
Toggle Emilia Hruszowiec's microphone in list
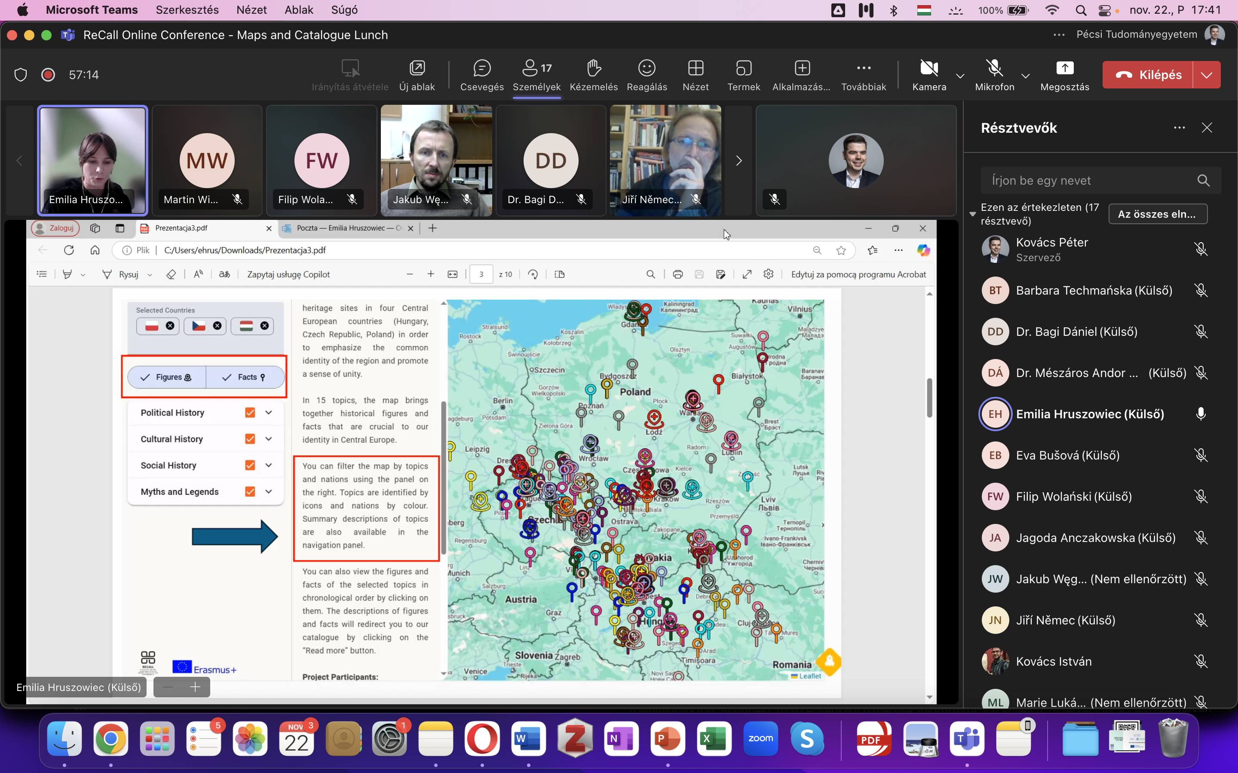tap(1201, 414)
